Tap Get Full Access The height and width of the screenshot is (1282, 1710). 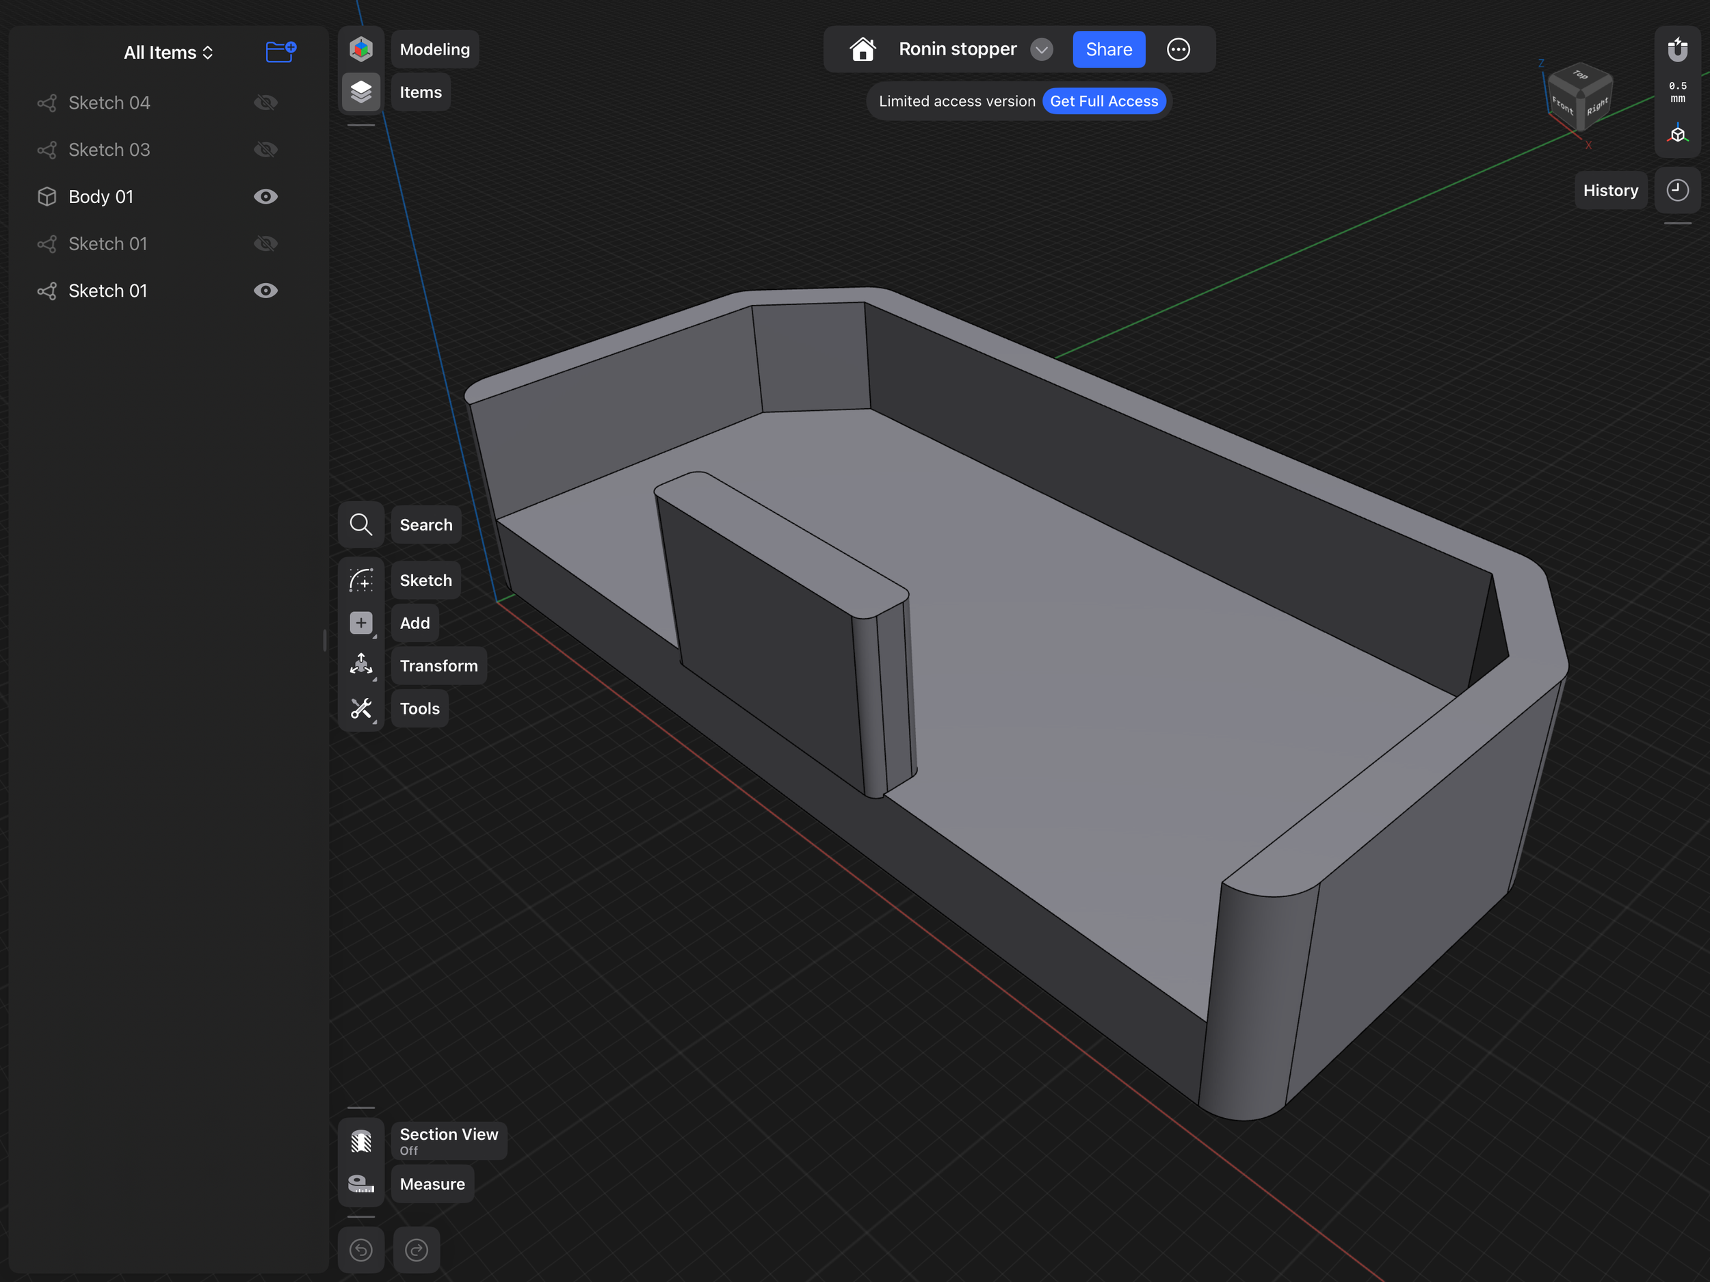(1104, 101)
